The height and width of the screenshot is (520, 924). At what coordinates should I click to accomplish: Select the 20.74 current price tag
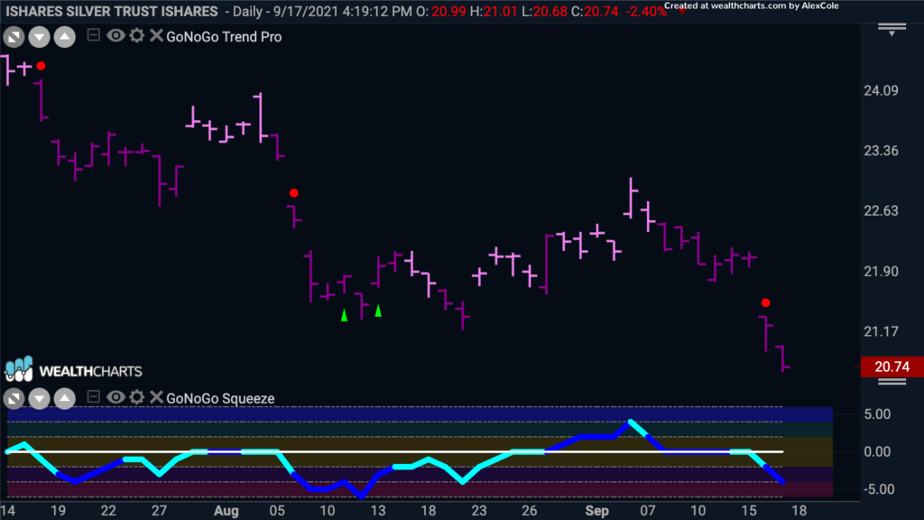pyautogui.click(x=892, y=367)
